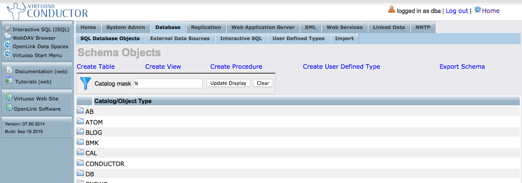The width and height of the screenshot is (522, 183).
Task: Switch to the System Admin tab
Action: click(x=125, y=27)
